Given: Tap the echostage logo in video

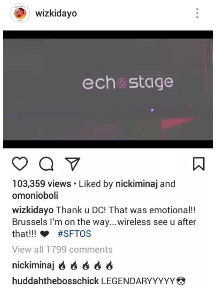Looking at the screenshot, I should click(x=128, y=83).
